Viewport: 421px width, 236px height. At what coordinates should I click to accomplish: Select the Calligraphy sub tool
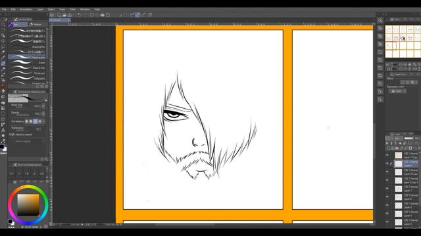click(27, 79)
